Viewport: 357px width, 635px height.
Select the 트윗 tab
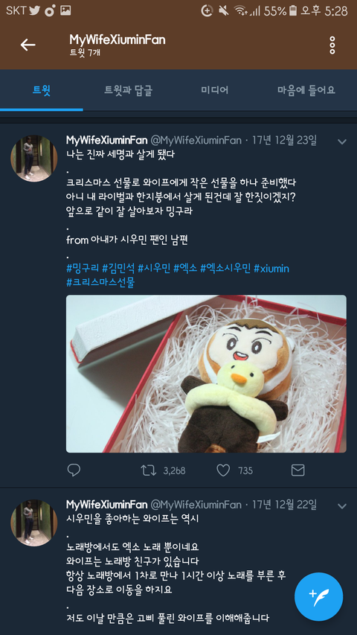42,90
